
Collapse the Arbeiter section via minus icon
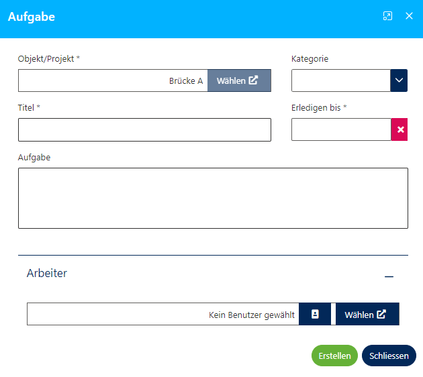(x=389, y=275)
